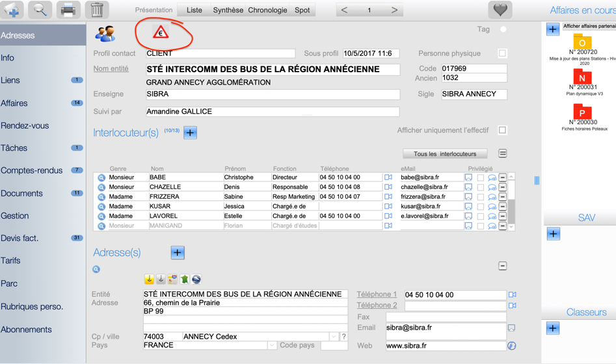Collapse the address block with minus button
Image resolution: width=616 pixels, height=364 pixels.
pyautogui.click(x=503, y=266)
